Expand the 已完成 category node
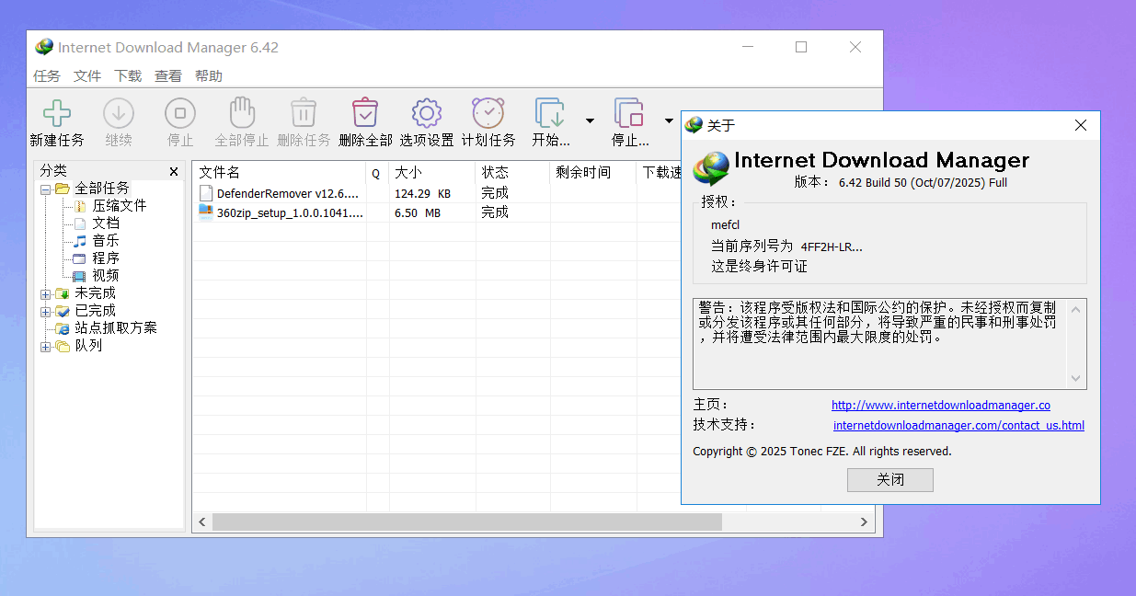 (x=45, y=310)
